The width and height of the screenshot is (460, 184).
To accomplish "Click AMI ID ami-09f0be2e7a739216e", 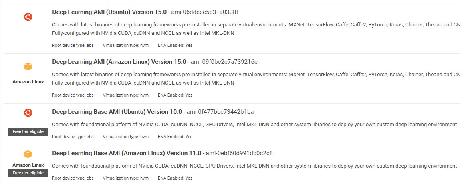I will [224, 62].
